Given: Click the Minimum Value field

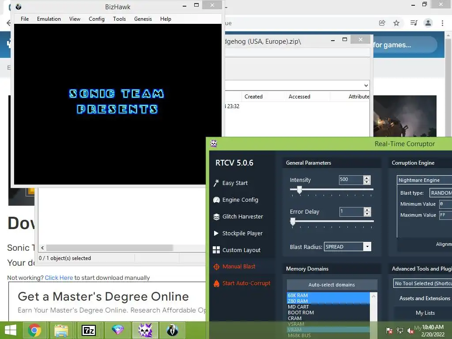Looking at the screenshot, I should click(445, 204).
